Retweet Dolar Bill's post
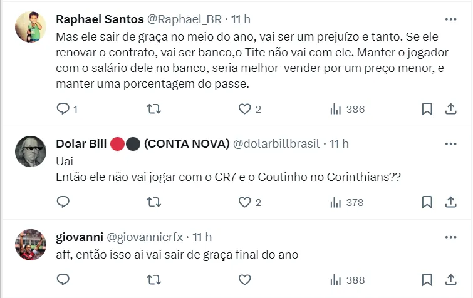This screenshot has width=473, height=298. tap(153, 202)
